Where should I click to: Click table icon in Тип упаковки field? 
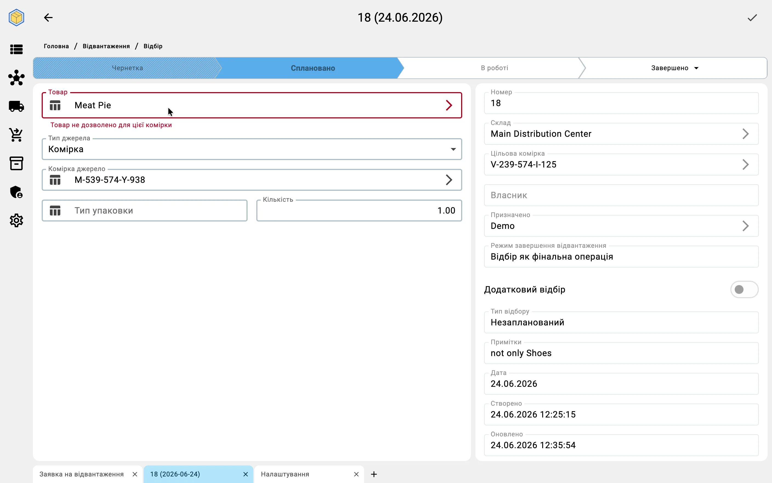pyautogui.click(x=55, y=211)
